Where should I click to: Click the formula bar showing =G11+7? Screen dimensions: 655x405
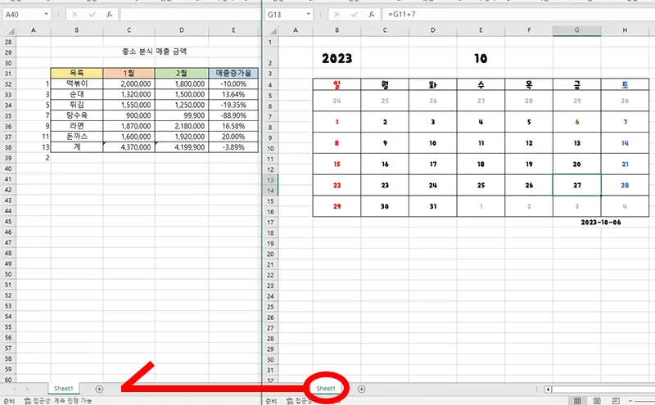coord(518,15)
